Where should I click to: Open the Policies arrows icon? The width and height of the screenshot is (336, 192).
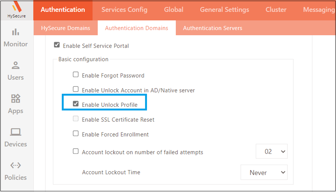(x=15, y=166)
